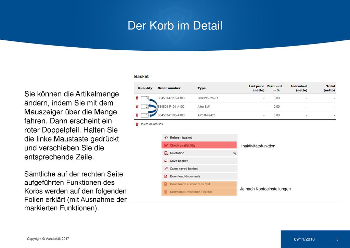350x248 pixels.
Task: Click discount 0.00 in Aliro-SW row
Action: [276, 107]
